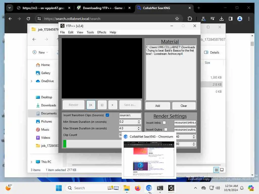Open the Edit menu in YTP++
This screenshot has height=194, width=259.
pyautogui.click(x=71, y=32)
